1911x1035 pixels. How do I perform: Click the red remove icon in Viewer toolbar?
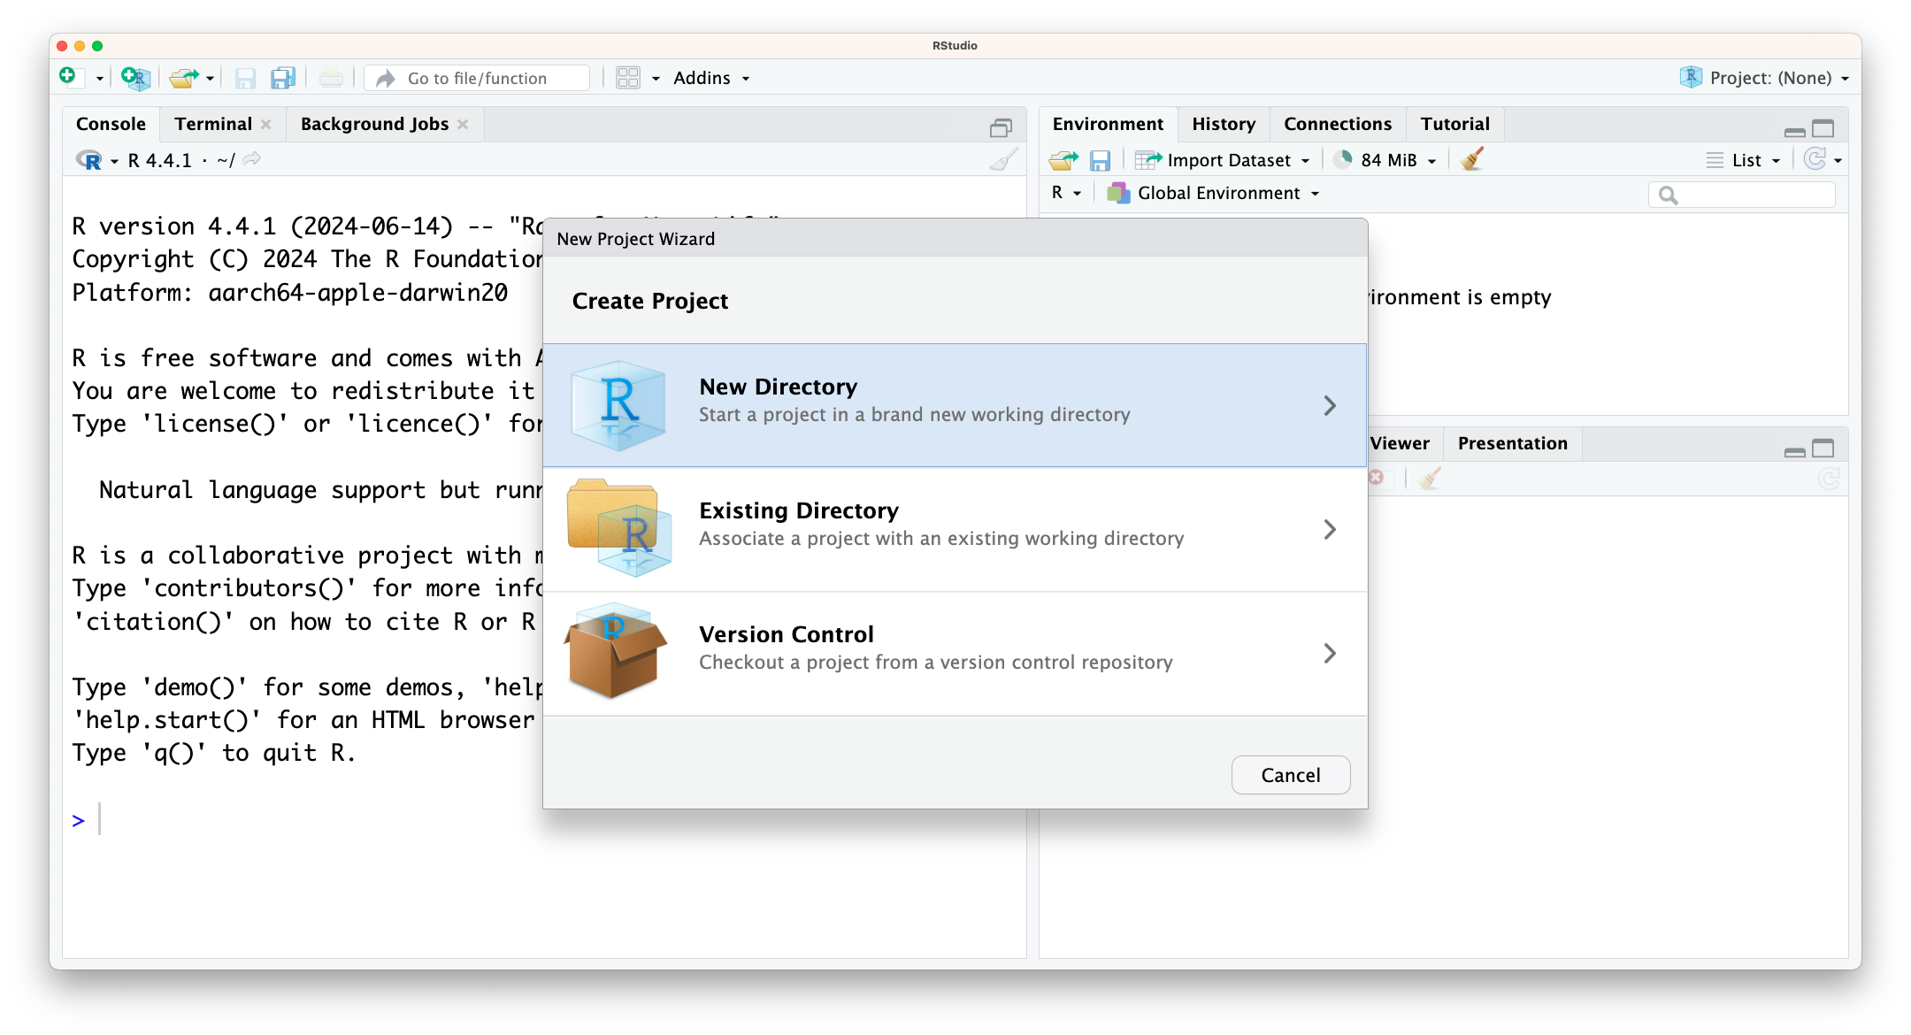[1377, 478]
